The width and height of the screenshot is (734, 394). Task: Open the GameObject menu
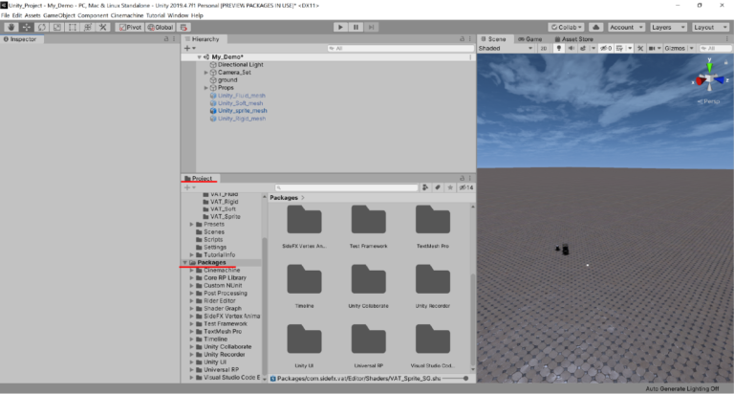59,15
